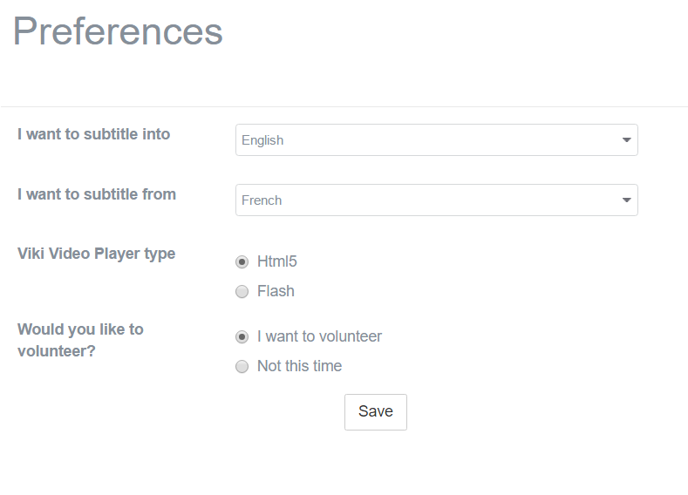Select the Html5 radio button
Screen dimensions: 688x495
[x=242, y=261]
